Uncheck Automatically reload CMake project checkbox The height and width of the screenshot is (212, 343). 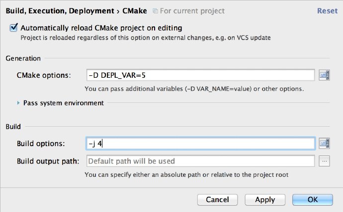(x=13, y=28)
